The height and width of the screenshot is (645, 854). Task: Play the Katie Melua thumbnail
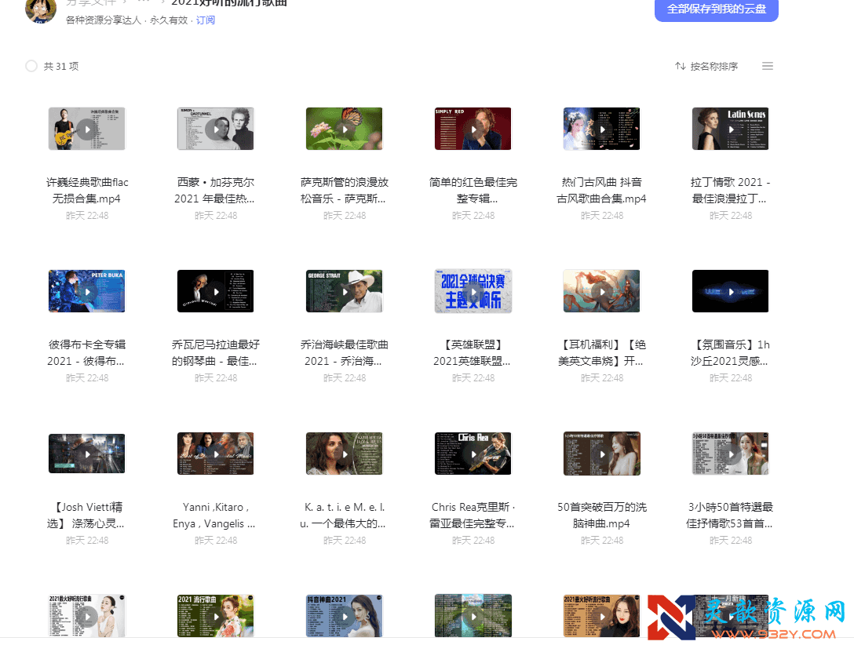tap(345, 454)
